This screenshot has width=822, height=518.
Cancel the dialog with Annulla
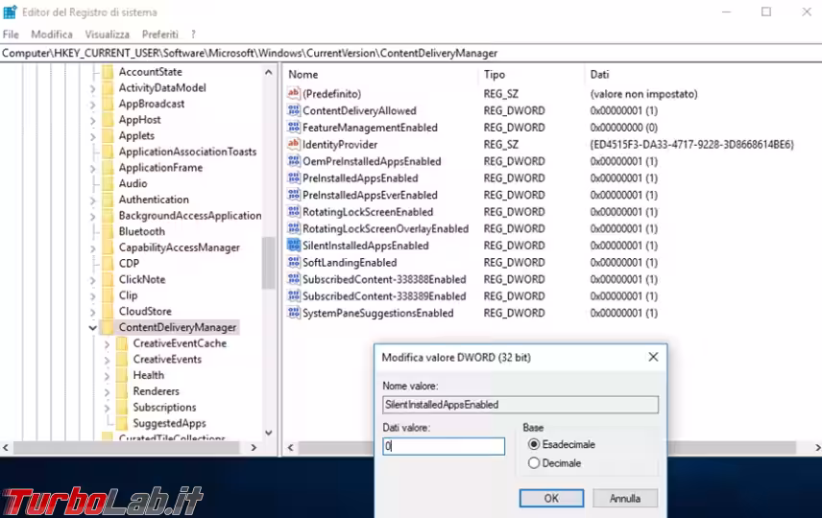pyautogui.click(x=625, y=498)
